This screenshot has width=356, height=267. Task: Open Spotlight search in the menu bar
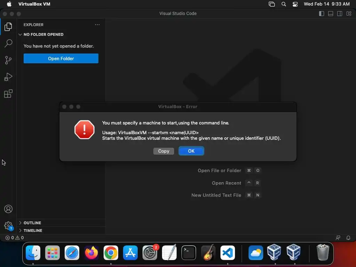284,4
